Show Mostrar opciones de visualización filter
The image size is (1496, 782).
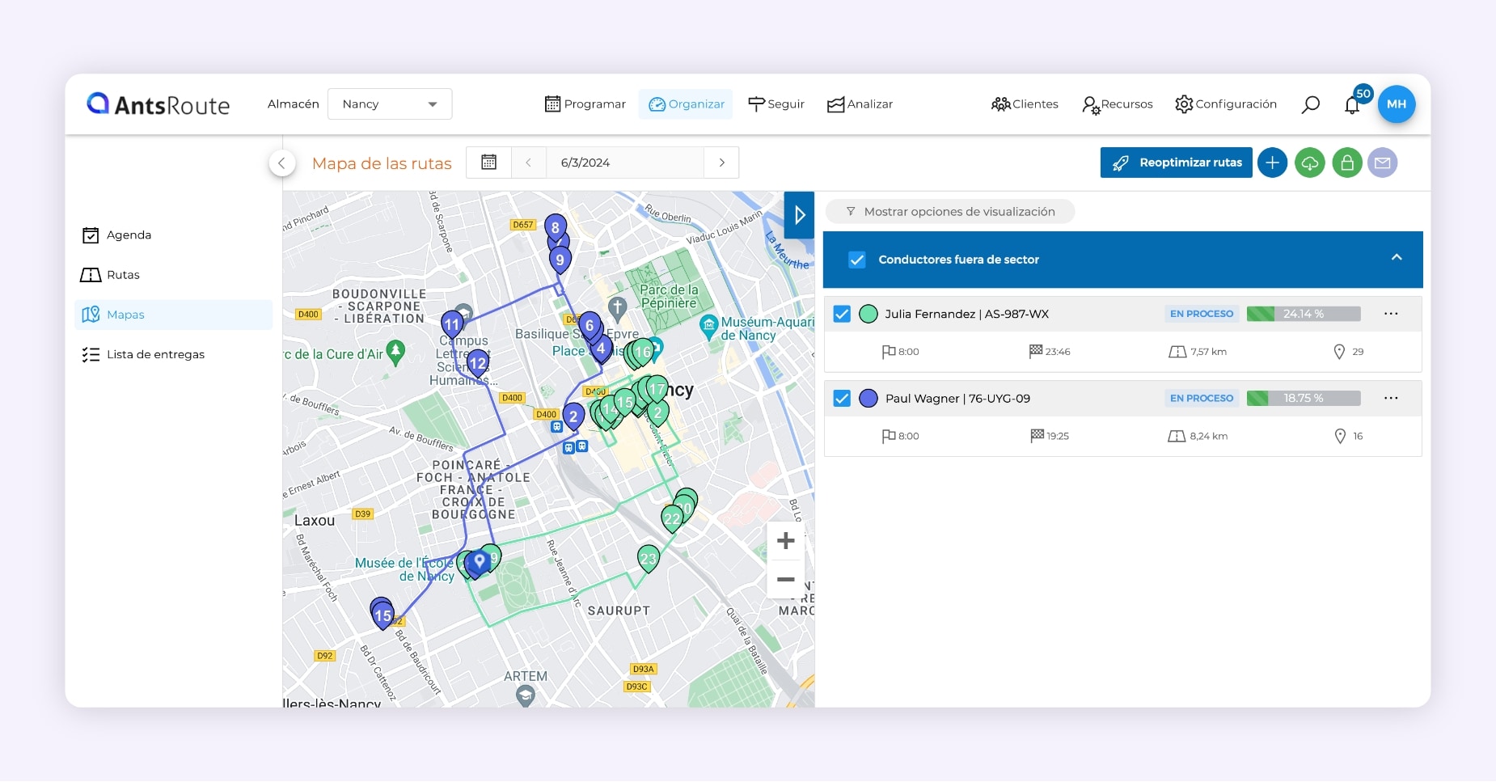pos(950,212)
